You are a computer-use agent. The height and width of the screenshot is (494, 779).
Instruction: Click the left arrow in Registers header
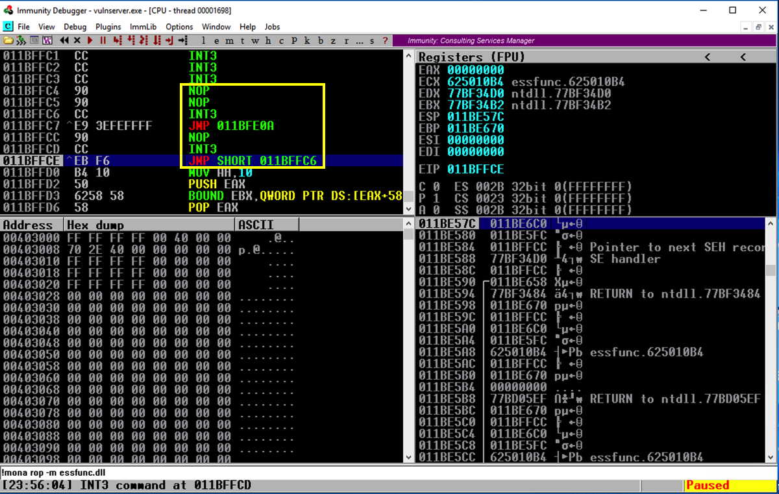(708, 57)
